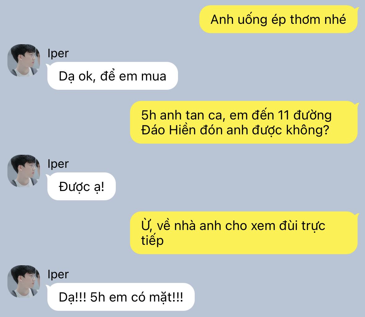365x317 pixels.
Task: Click the word "tiếp" on the message's second line
Action: [x=152, y=241]
